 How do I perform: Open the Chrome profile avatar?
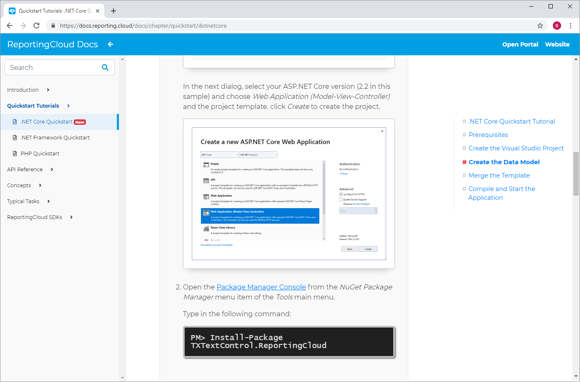[x=557, y=26]
